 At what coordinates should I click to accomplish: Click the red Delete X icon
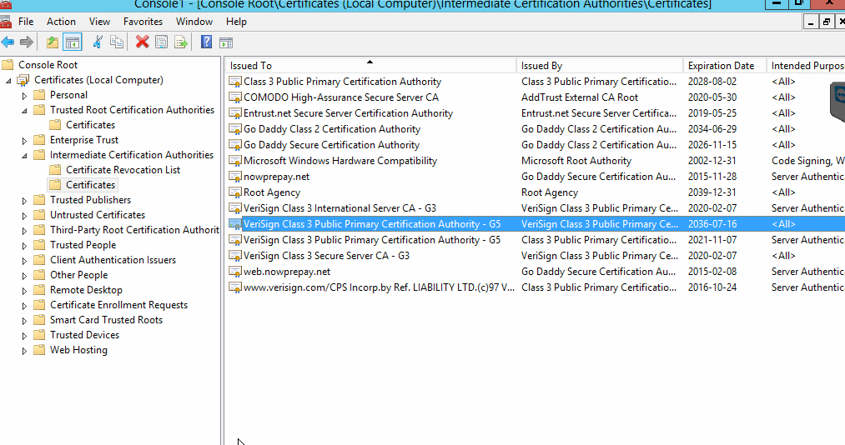(143, 42)
